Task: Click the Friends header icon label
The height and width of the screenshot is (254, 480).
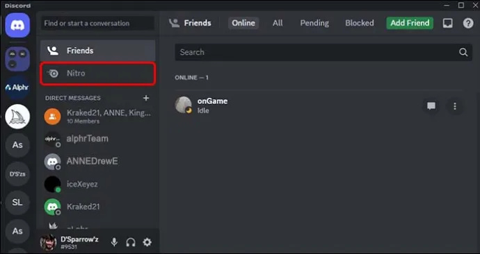Action: [x=190, y=23]
